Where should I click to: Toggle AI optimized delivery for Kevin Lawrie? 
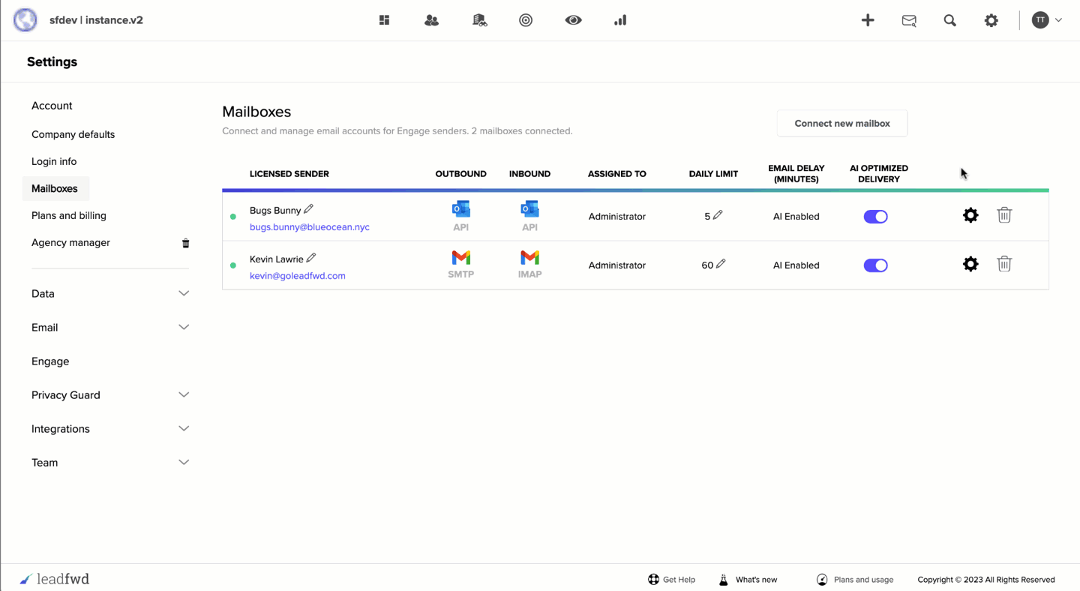pos(875,265)
